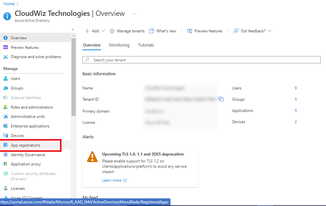Expand the Add dropdown menu
326x206 pixels.
[103, 31]
